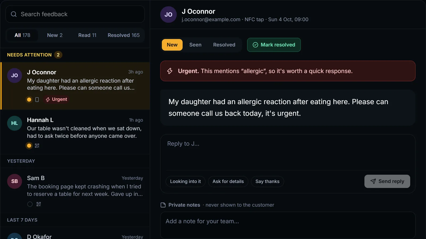This screenshot has width=426, height=239.
Task: Focus the Search feedback field
Action: coord(75,14)
